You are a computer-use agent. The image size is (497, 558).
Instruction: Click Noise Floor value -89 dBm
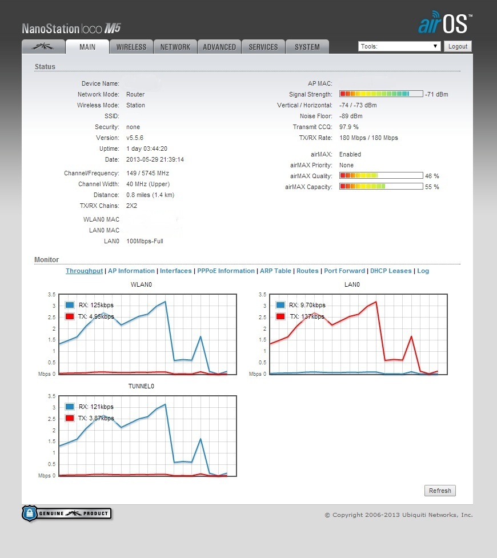coord(351,116)
